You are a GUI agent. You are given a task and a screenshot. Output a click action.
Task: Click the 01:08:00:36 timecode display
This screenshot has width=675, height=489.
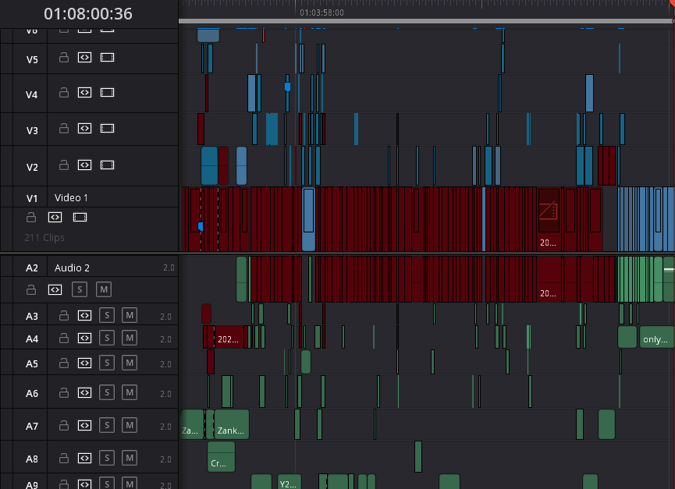88,14
